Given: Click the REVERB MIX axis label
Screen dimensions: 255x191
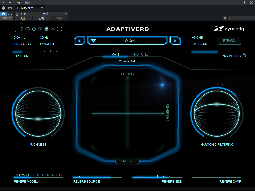Looking at the screenshot, I should point(167,113).
